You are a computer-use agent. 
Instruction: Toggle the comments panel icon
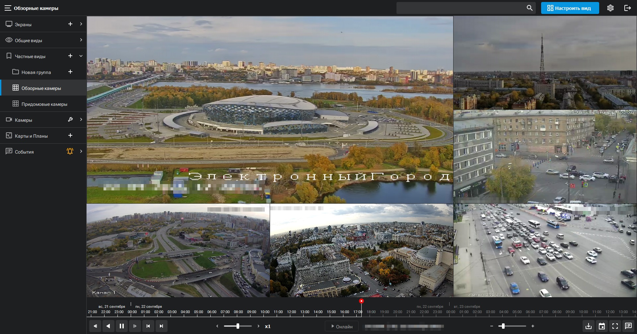(x=628, y=326)
